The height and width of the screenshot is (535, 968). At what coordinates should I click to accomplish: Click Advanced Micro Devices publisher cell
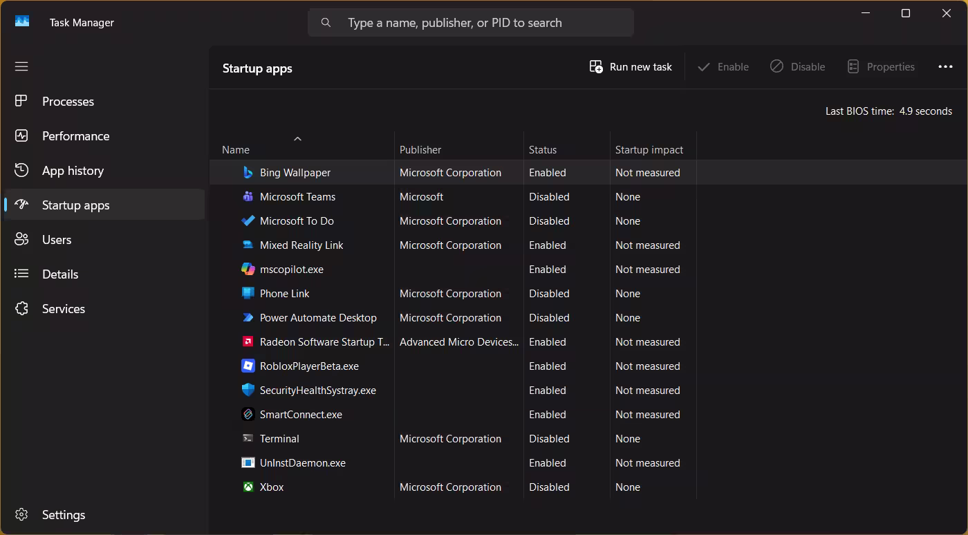459,342
